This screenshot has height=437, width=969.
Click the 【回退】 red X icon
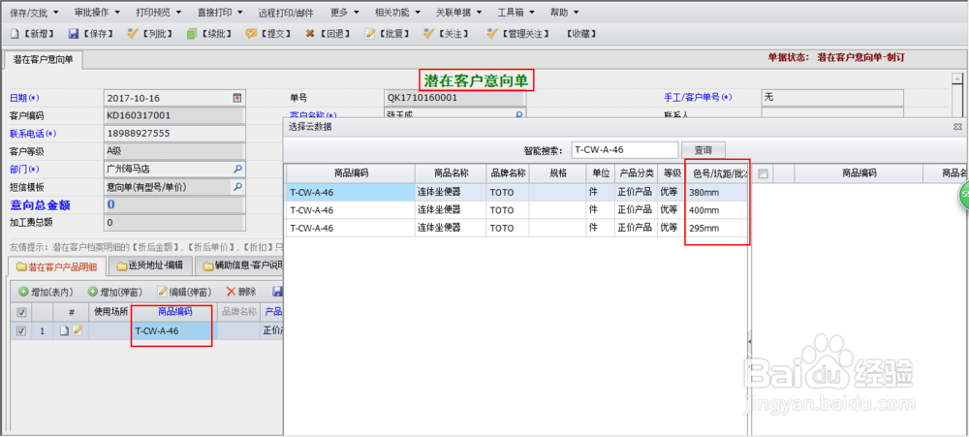tap(310, 34)
